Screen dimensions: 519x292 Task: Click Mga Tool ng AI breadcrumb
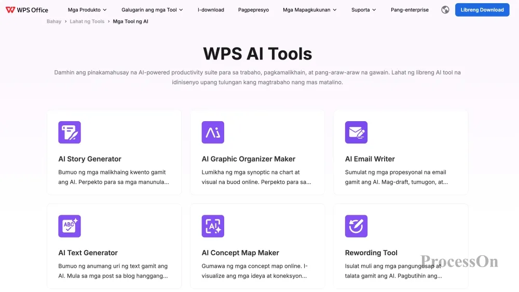pyautogui.click(x=130, y=21)
